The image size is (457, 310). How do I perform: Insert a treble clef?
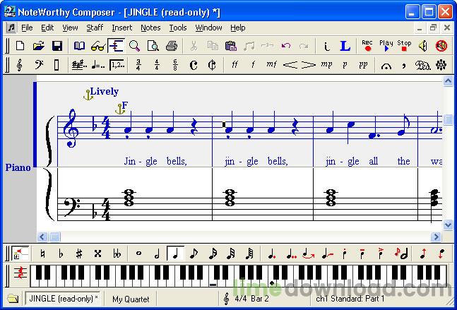(x=20, y=65)
